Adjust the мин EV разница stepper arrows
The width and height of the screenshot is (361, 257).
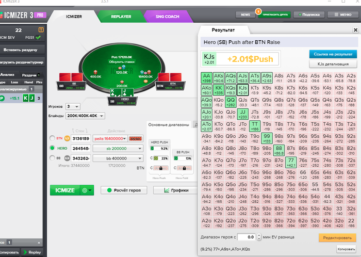click(259, 237)
